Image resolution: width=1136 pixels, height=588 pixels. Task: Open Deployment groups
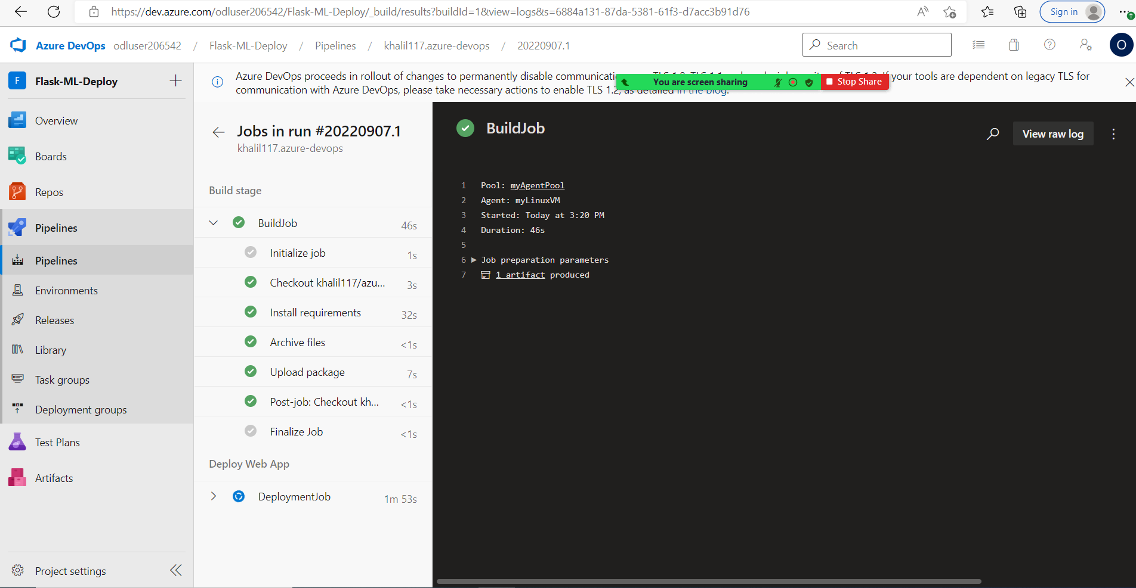coord(81,409)
